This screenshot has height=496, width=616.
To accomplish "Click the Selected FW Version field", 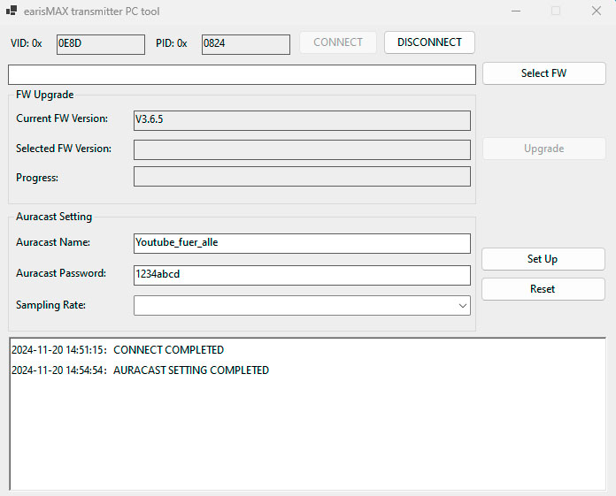I will [302, 149].
